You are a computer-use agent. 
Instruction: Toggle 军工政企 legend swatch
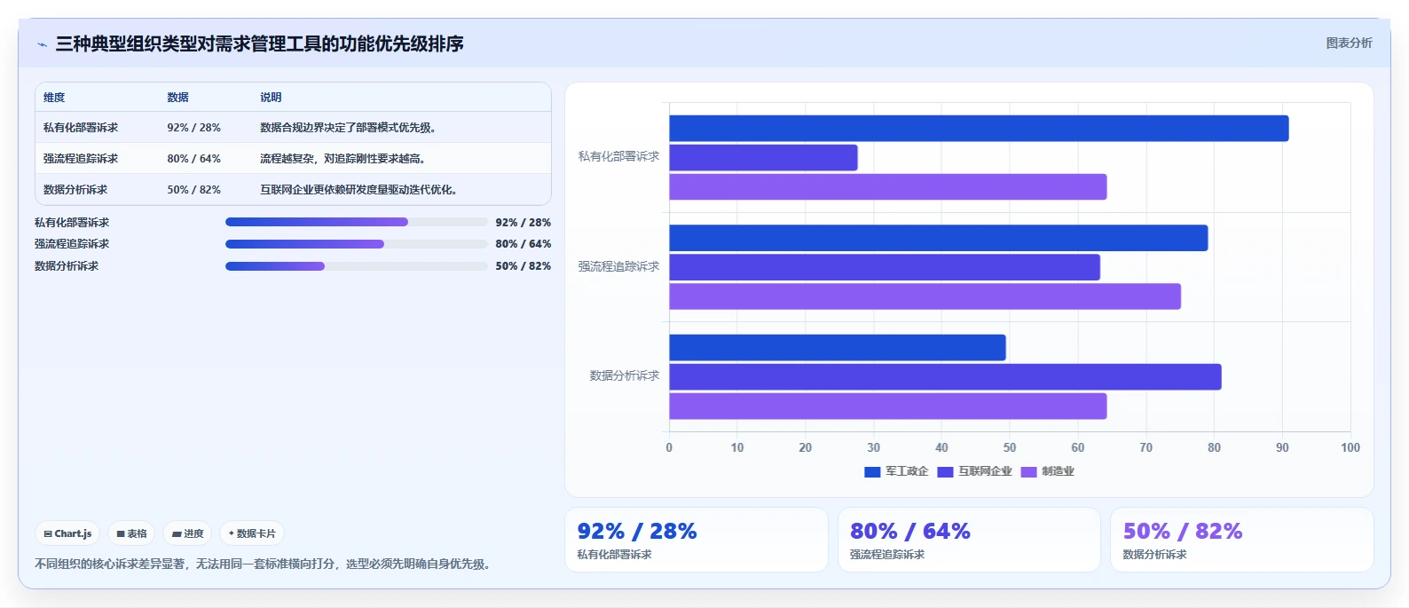872,472
